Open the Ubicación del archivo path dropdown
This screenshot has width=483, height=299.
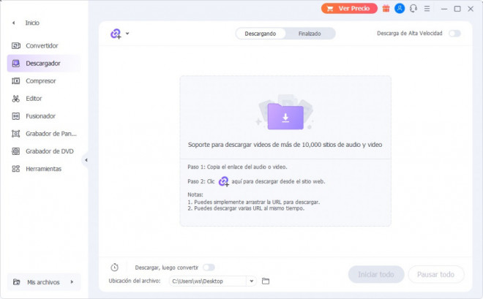click(252, 281)
